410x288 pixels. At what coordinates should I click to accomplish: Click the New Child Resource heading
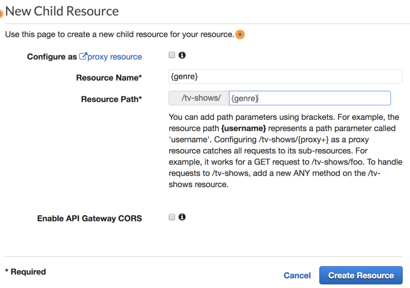pyautogui.click(x=62, y=11)
